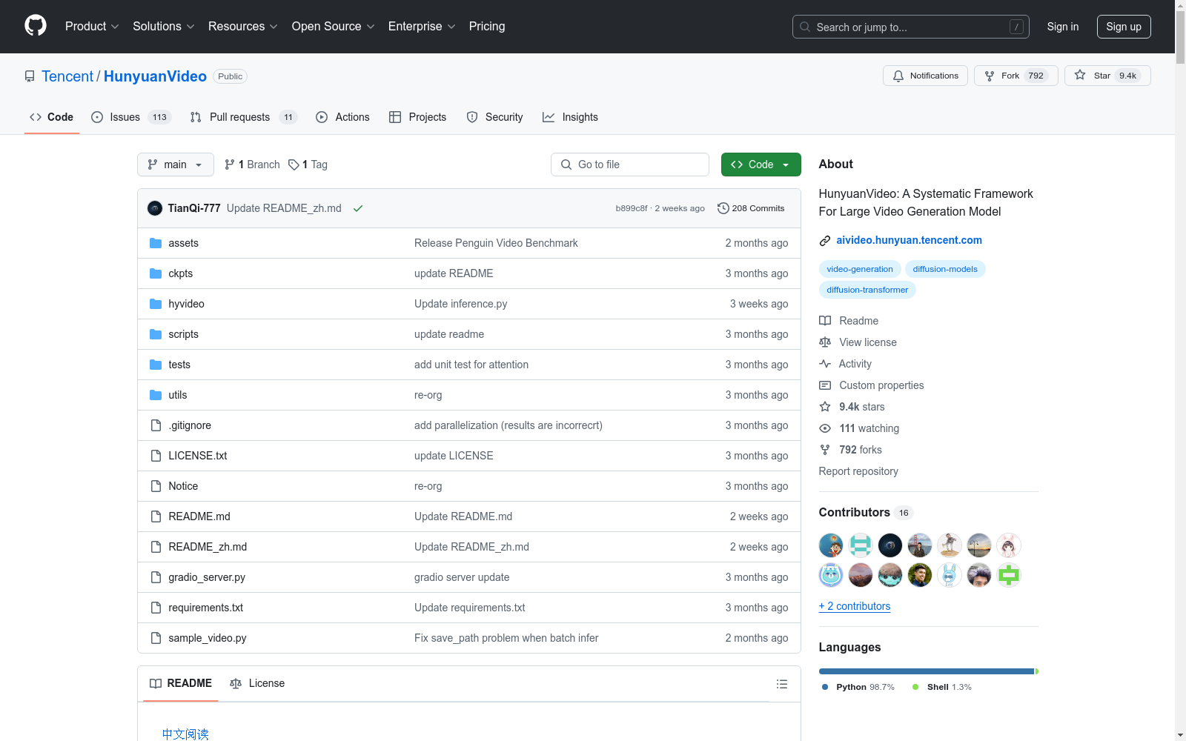Image resolution: width=1186 pixels, height=741 pixels.
Task: Show the + 2 contributors link
Action: click(855, 606)
